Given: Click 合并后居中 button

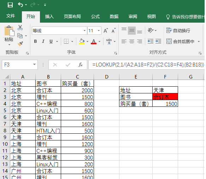Looking at the screenshot, I should (181, 41).
